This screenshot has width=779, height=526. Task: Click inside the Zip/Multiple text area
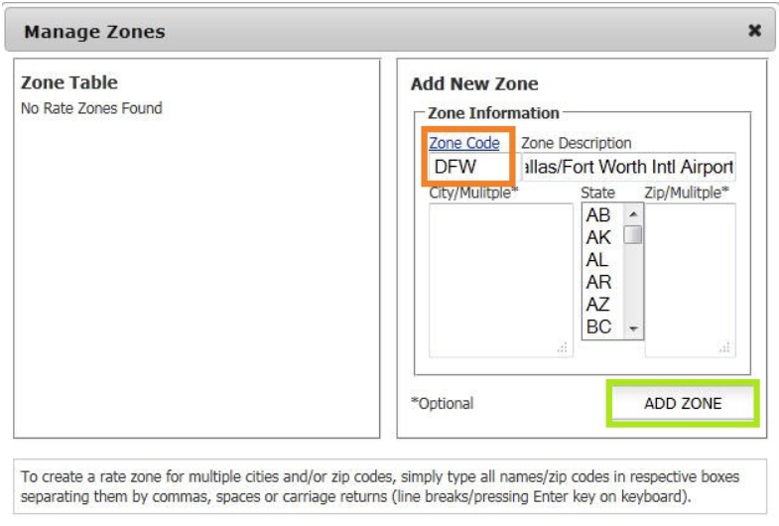point(690,278)
